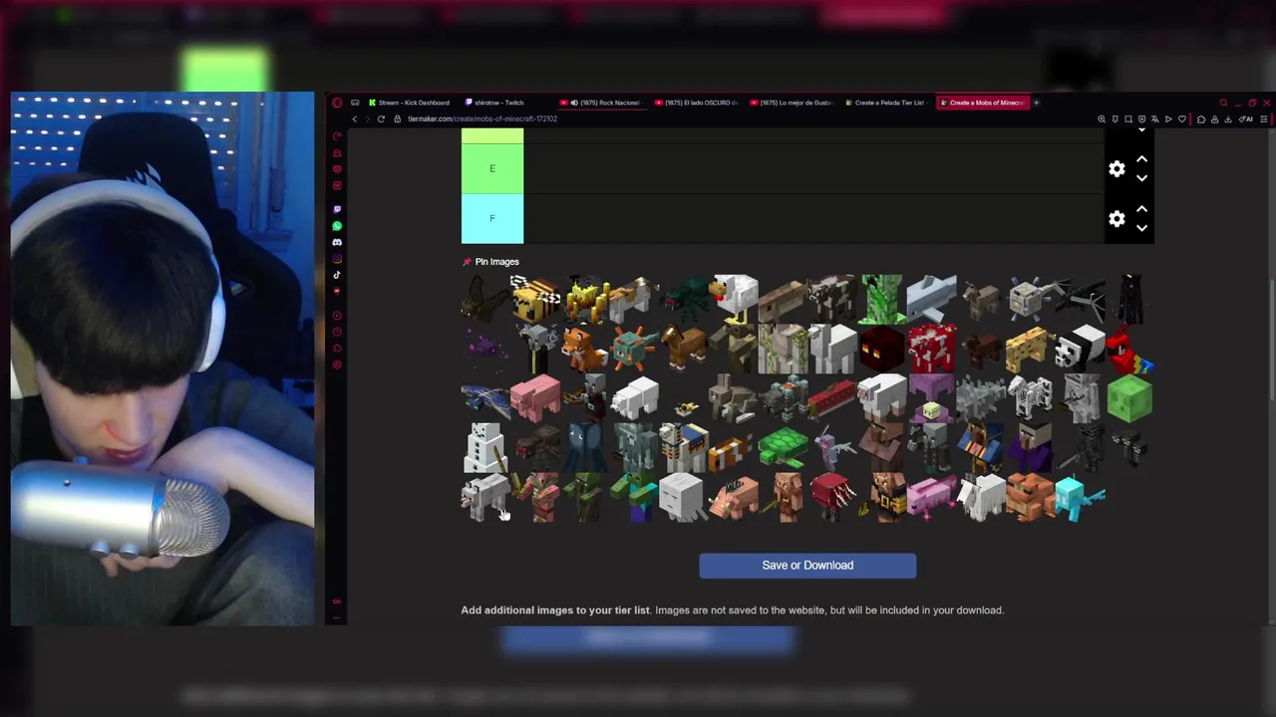Select the green turtle mob image
The width and height of the screenshot is (1276, 717).
[784, 449]
